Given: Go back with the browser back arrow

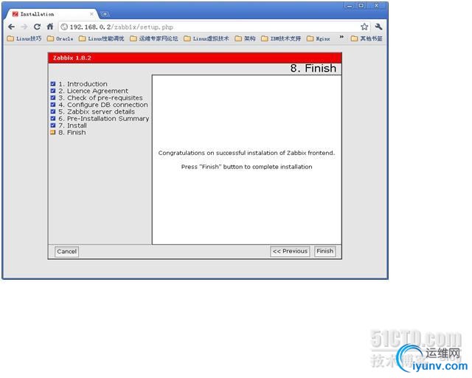Looking at the screenshot, I should tap(12, 27).
